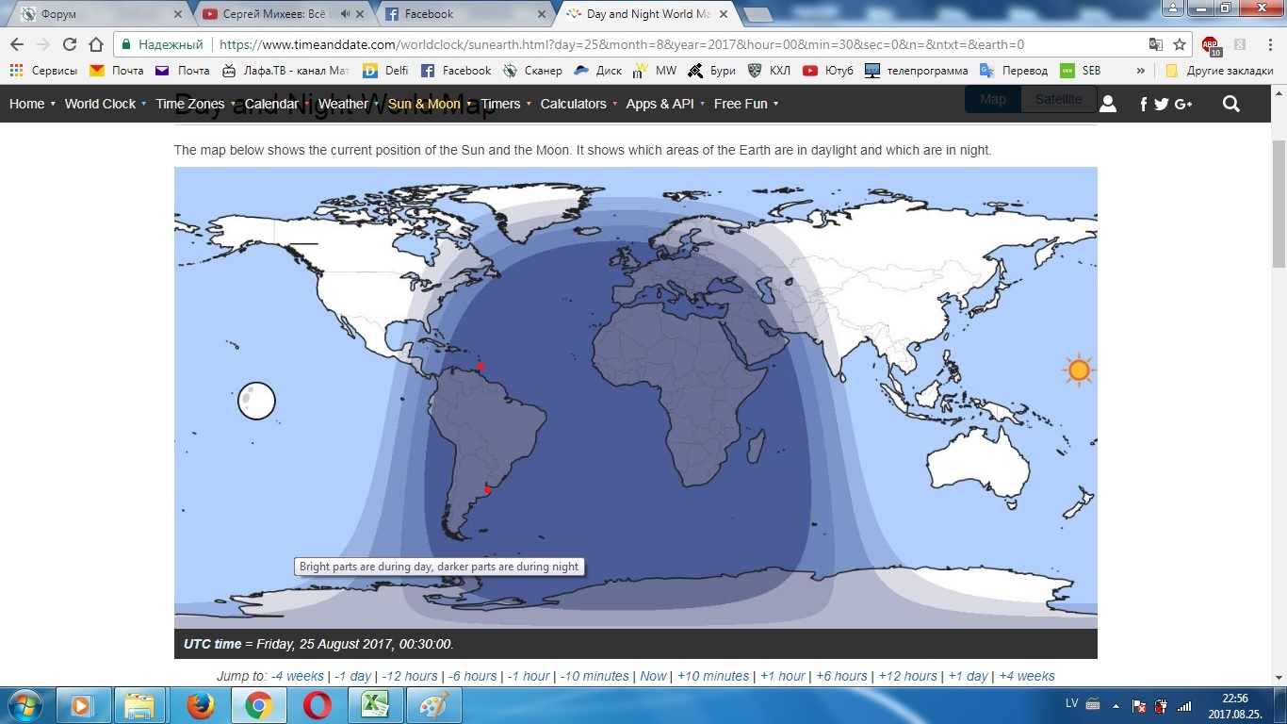The width and height of the screenshot is (1287, 724).
Task: Jump forward +6 hours
Action: [x=841, y=676]
